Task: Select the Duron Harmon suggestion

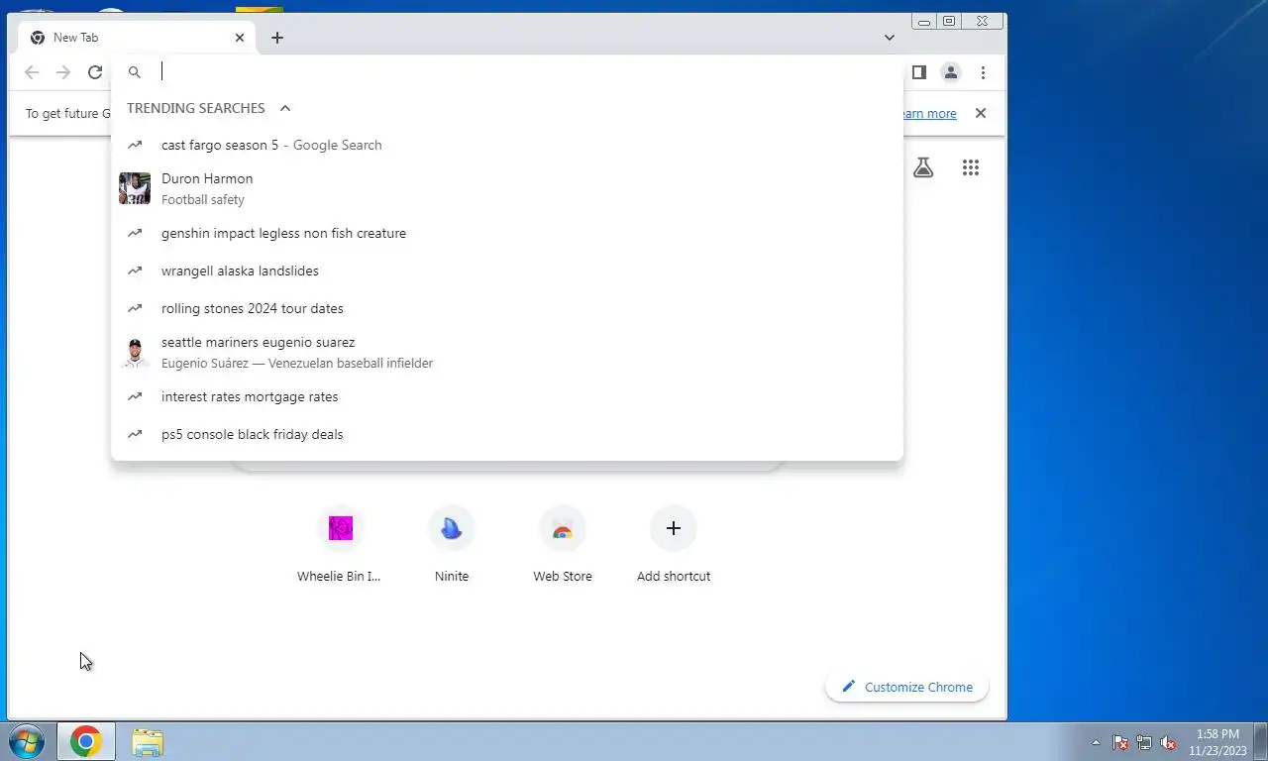Action: tap(507, 188)
